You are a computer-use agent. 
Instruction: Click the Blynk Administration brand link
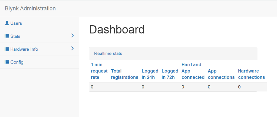[30, 8]
